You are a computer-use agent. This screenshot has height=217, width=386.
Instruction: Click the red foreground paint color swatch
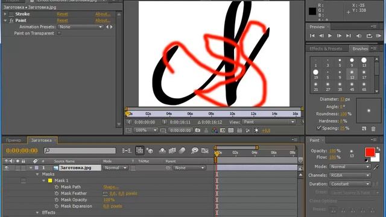click(370, 153)
